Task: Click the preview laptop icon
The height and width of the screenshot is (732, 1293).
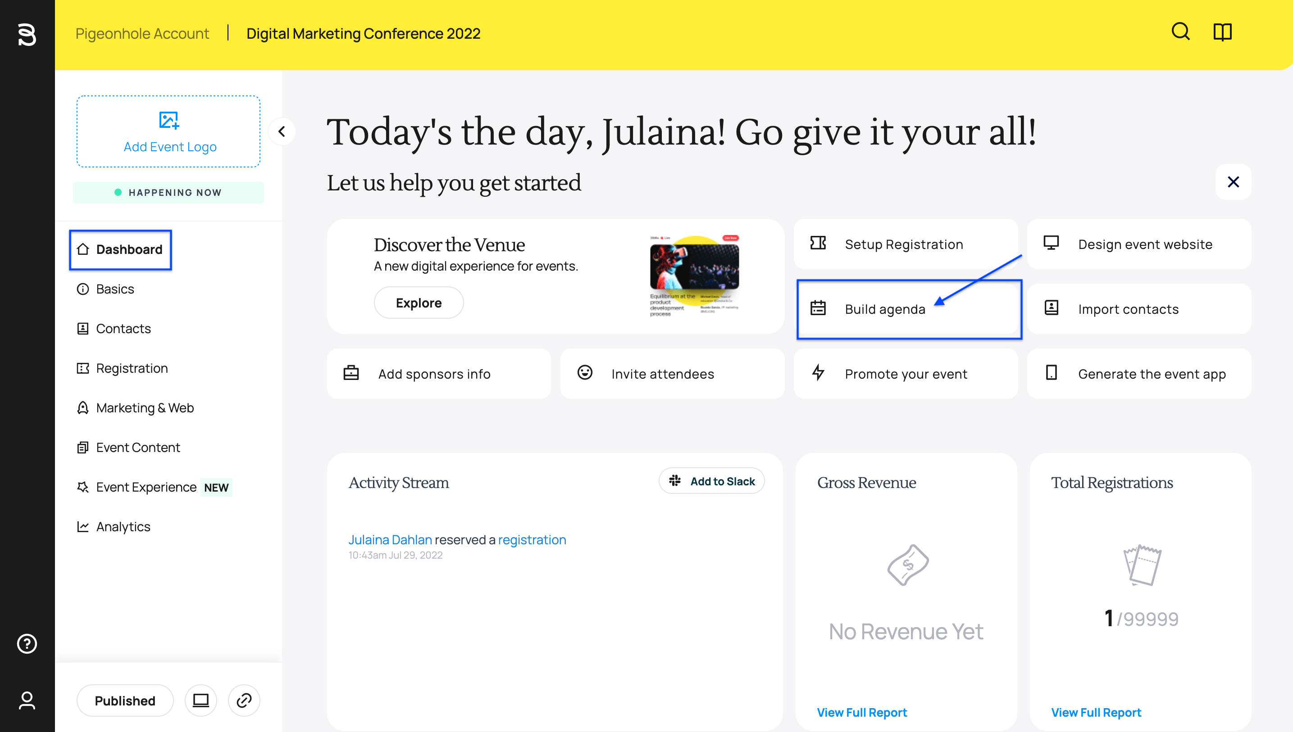Action: click(x=201, y=700)
